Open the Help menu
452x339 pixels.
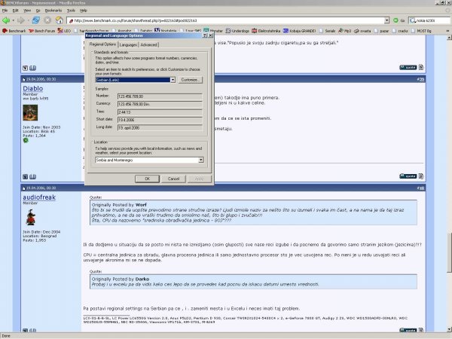click(x=84, y=11)
